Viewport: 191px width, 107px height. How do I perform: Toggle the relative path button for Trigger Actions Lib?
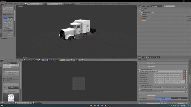coord(184,73)
